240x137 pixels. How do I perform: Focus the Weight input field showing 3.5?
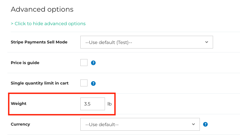(x=93, y=104)
